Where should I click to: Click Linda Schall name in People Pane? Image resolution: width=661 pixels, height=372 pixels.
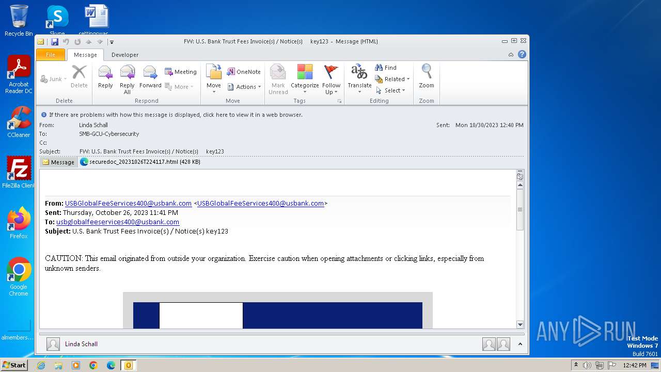(x=81, y=344)
